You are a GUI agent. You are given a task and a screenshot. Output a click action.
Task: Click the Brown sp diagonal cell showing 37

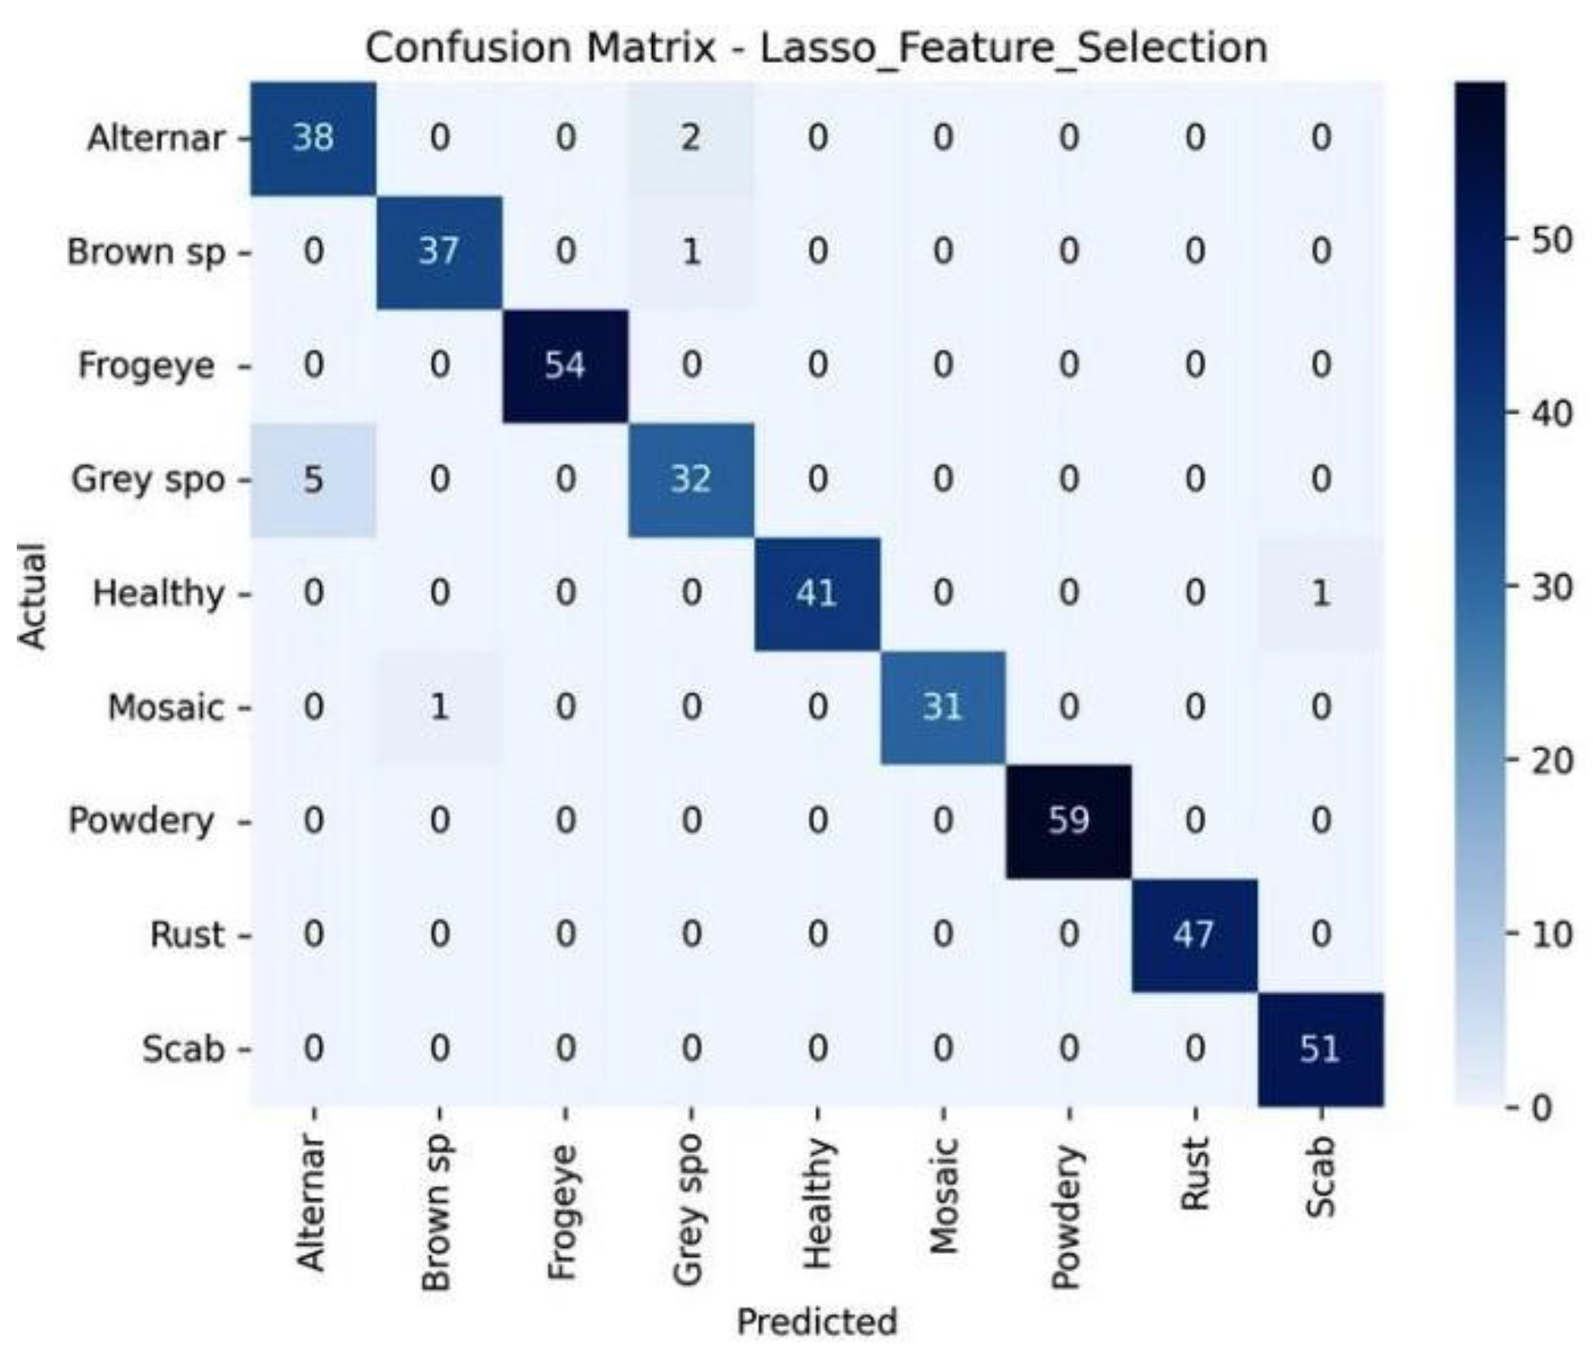point(438,251)
